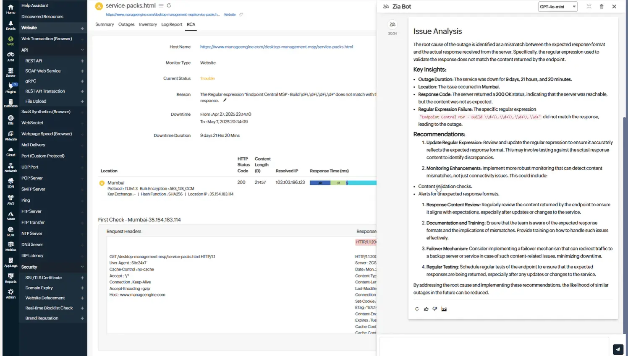
Task: Open the Azure module icon
Action: tap(10, 216)
